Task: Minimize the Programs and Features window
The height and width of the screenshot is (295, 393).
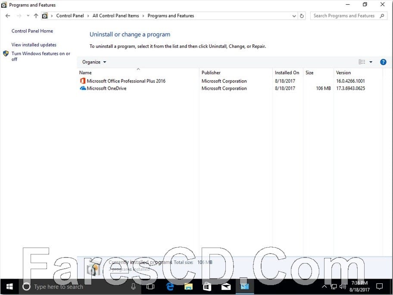Action: 348,4
